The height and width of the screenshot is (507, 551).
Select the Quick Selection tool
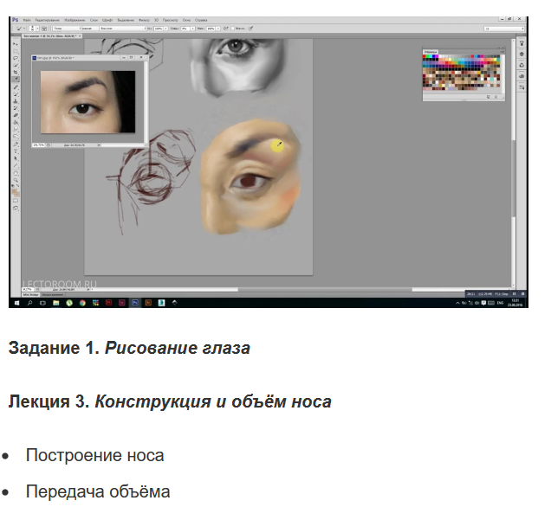click(x=16, y=65)
